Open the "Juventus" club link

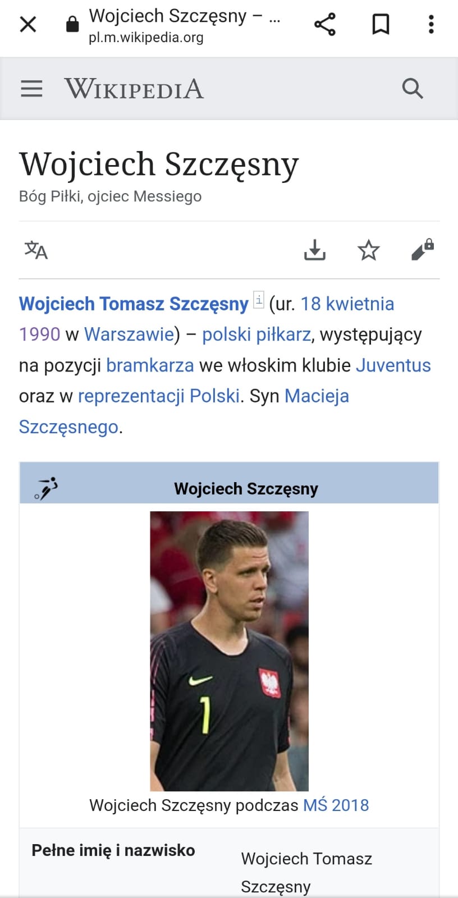tap(393, 365)
